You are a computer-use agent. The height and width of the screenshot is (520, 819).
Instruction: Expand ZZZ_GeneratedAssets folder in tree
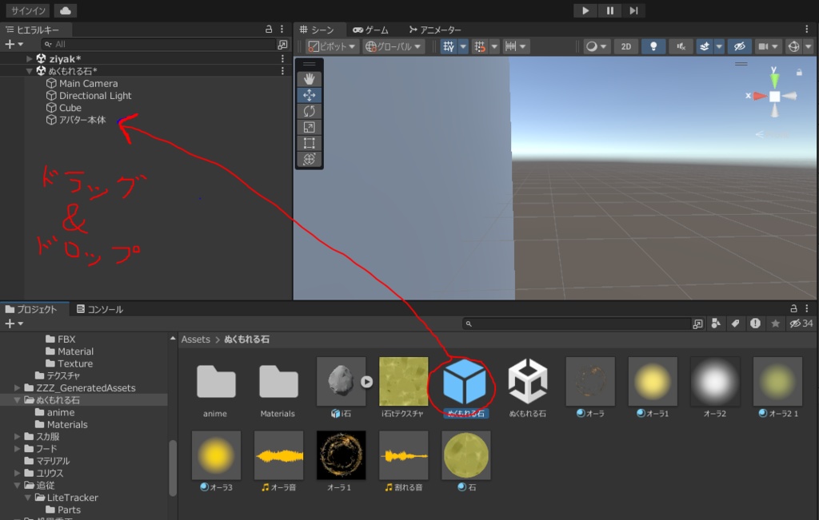18,388
